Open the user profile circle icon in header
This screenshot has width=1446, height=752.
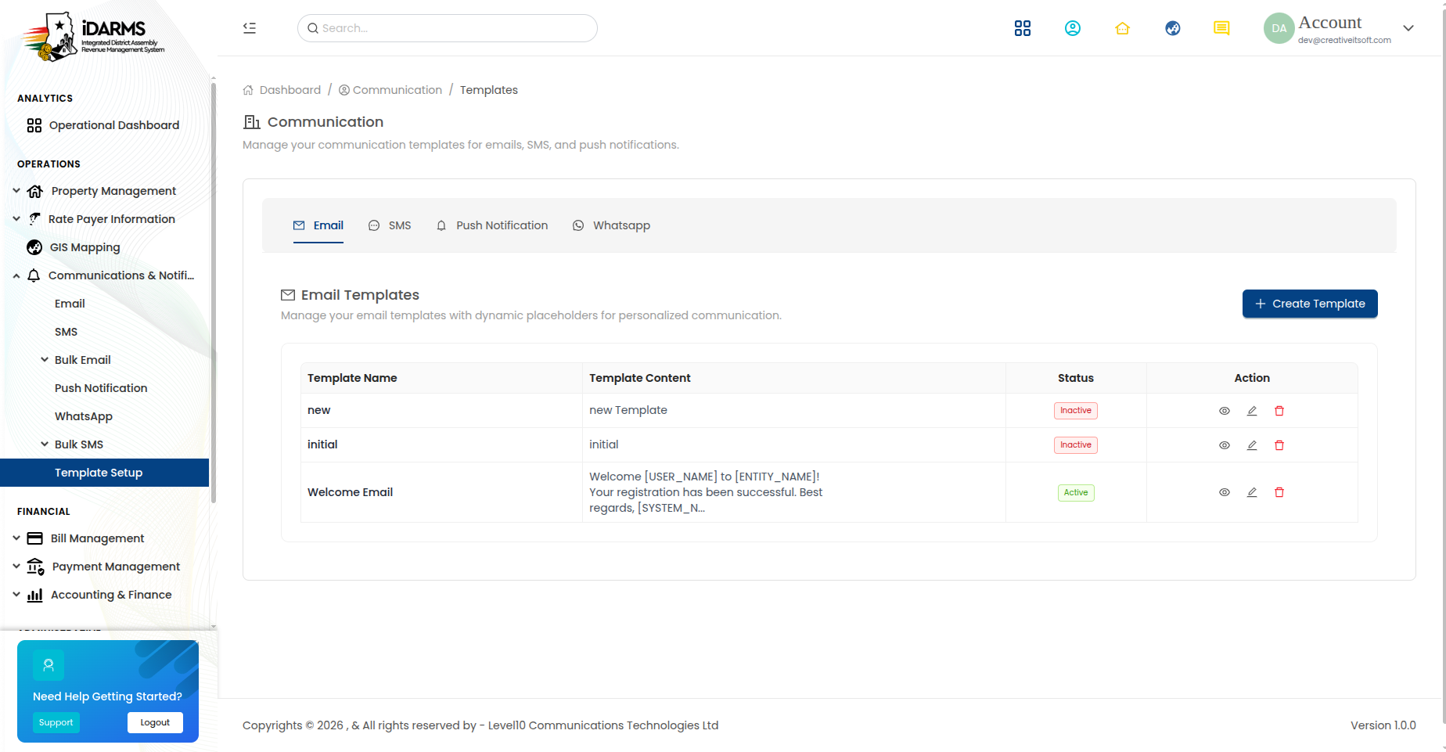[x=1073, y=28]
